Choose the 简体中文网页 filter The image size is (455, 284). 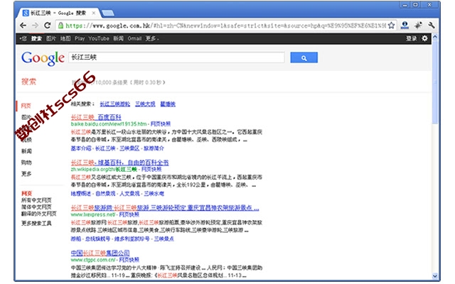coord(36,207)
